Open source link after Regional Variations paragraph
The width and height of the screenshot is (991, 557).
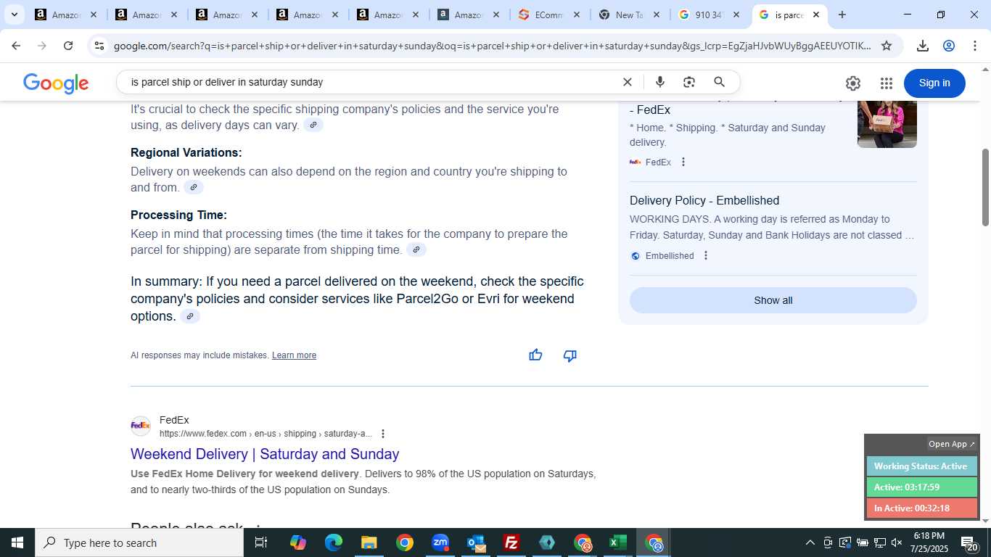(x=194, y=188)
